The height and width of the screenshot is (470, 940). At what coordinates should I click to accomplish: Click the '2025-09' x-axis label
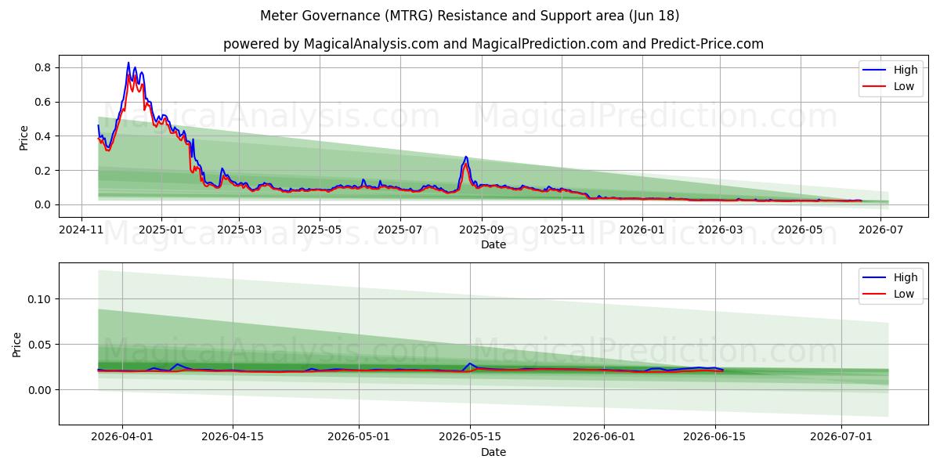click(481, 230)
